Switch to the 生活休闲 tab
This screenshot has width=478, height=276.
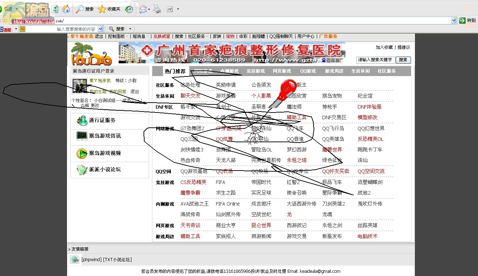coord(360,71)
